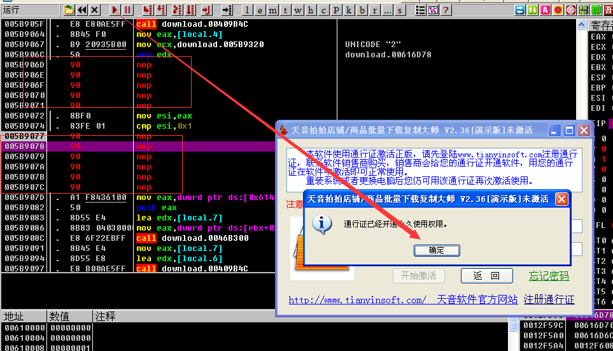
Task: Pause execution with the pause toolbar icon
Action: coord(127,10)
